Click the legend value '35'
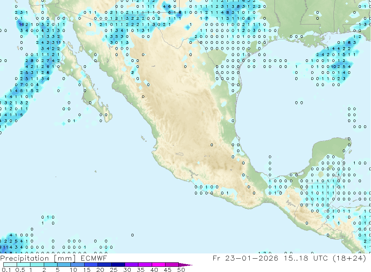Image resolution: width=371 pixels, height=272 pixels. pyautogui.click(x=141, y=270)
